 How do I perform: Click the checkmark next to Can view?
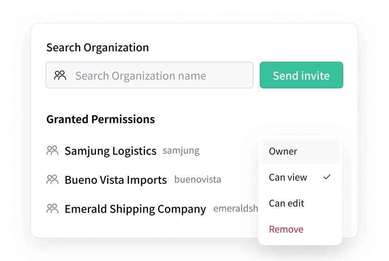tap(327, 177)
